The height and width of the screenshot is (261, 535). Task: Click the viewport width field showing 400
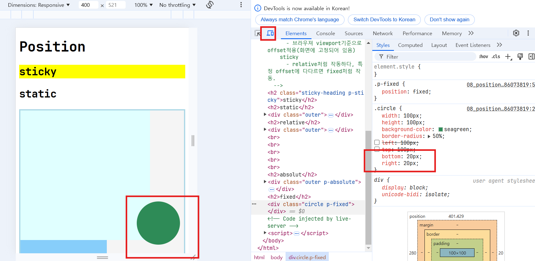click(x=88, y=5)
